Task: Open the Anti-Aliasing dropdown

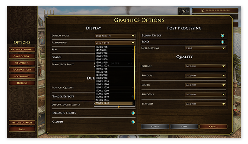Action: (x=205, y=48)
